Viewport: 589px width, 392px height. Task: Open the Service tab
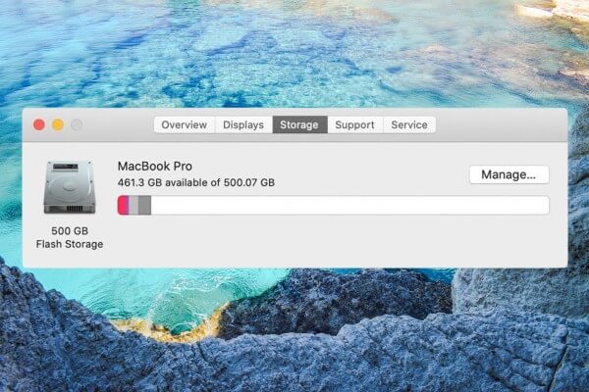coord(409,124)
